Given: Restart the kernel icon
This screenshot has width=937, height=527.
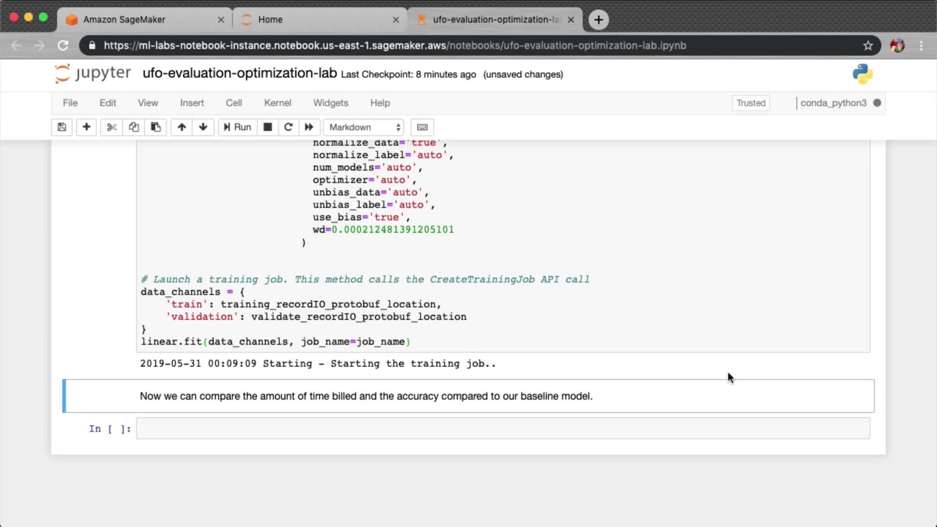Looking at the screenshot, I should point(288,127).
